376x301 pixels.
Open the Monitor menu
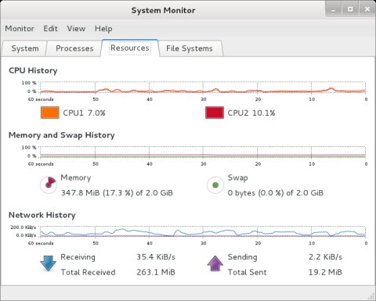click(x=20, y=28)
